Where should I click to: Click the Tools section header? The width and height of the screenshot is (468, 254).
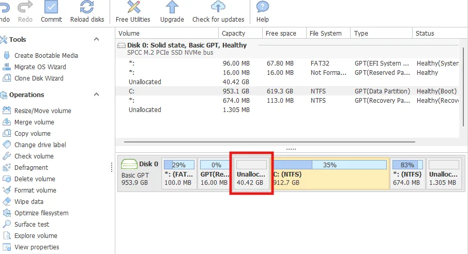pos(18,39)
